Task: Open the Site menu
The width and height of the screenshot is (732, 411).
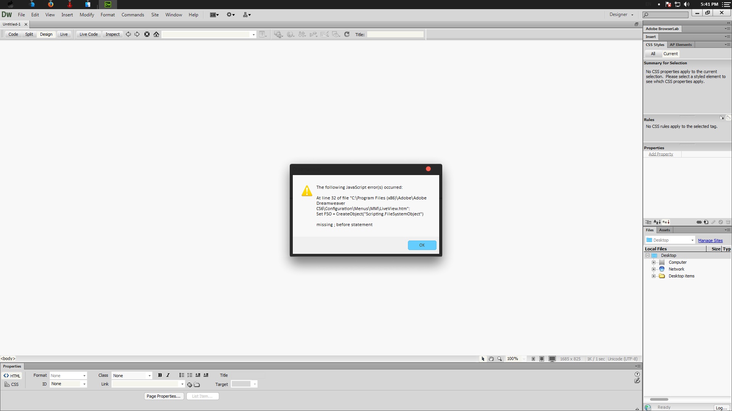Action: 155,14
